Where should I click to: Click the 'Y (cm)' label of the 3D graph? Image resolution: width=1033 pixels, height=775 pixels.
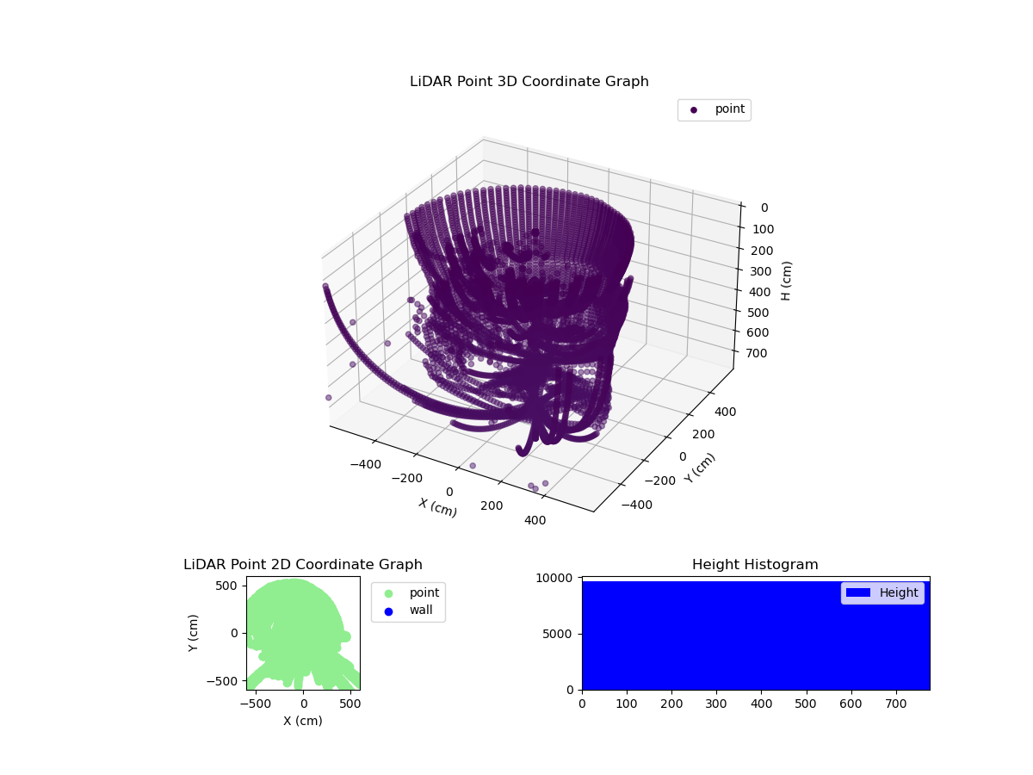tap(700, 468)
